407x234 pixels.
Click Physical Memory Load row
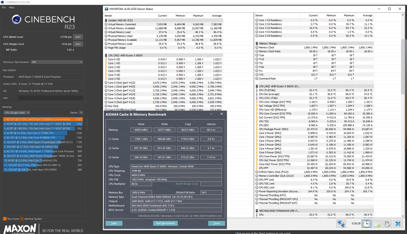coord(164,44)
